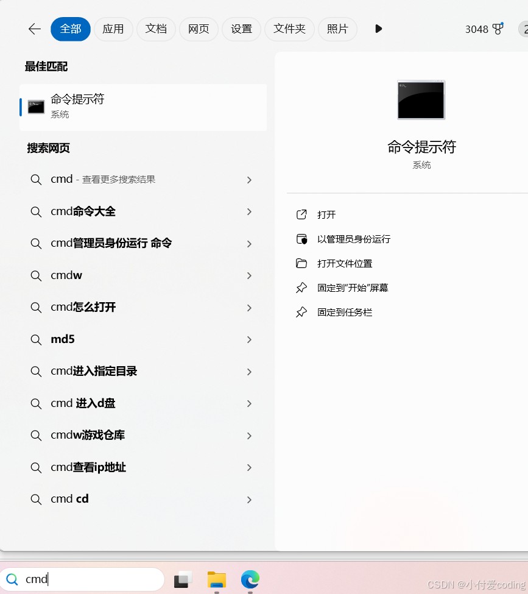Click the pin icon beside 固定到任务栏

click(301, 312)
